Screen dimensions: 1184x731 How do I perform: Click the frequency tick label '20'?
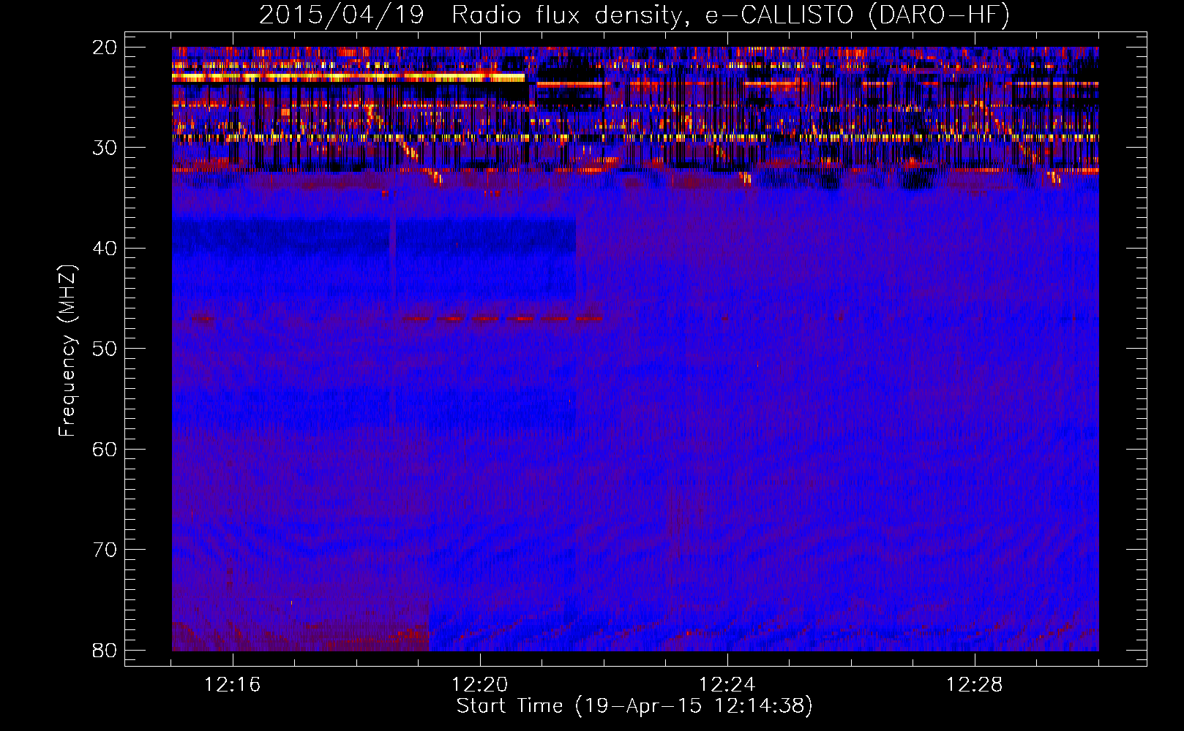(105, 48)
